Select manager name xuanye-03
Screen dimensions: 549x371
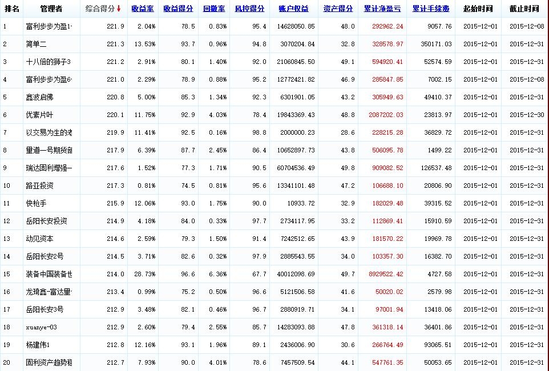pyautogui.click(x=41, y=327)
